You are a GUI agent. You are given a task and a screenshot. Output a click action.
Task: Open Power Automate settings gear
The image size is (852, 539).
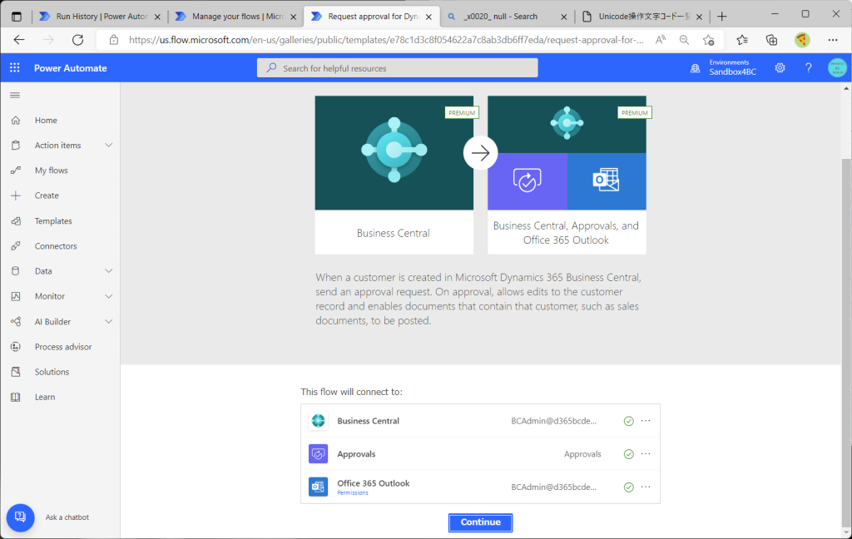tap(780, 68)
